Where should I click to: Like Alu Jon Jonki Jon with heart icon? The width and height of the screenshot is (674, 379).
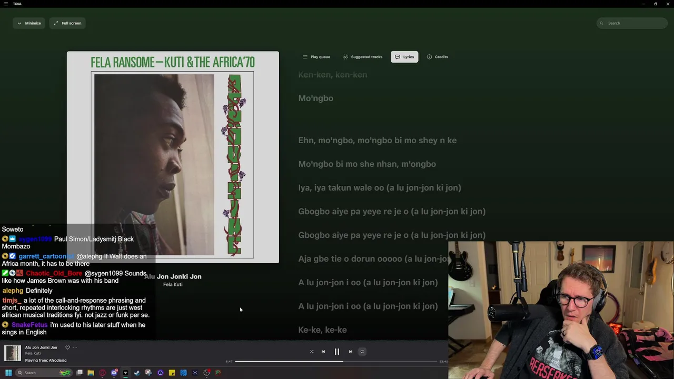67,347
